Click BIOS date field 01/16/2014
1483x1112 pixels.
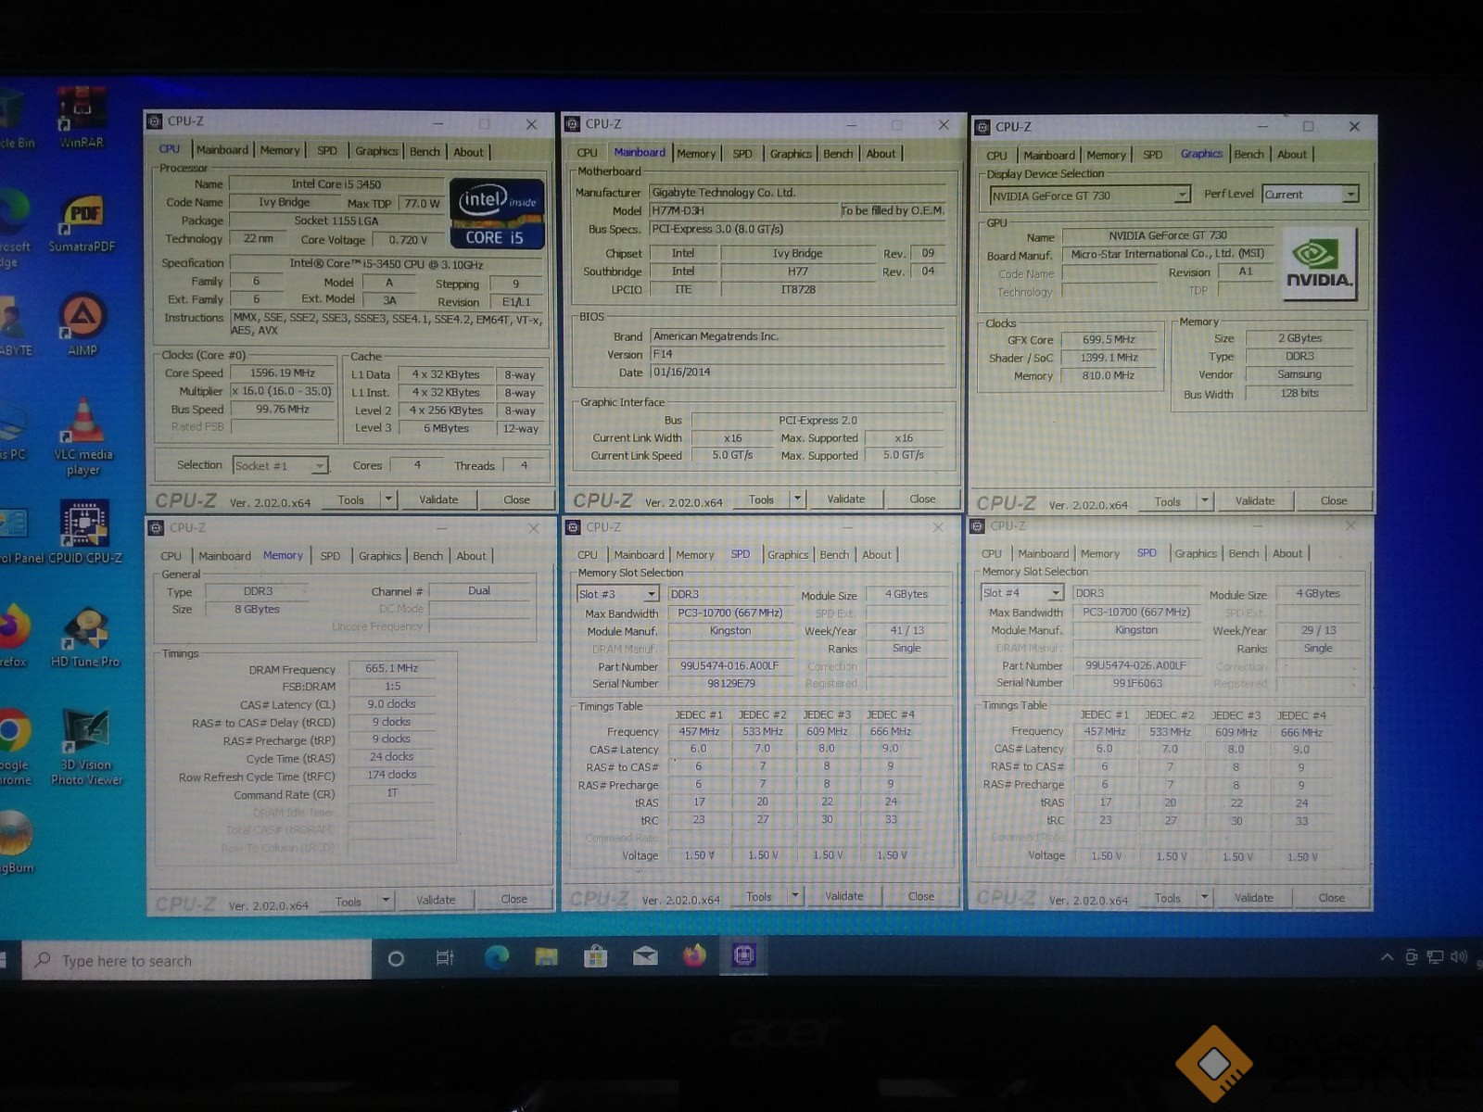pos(797,372)
